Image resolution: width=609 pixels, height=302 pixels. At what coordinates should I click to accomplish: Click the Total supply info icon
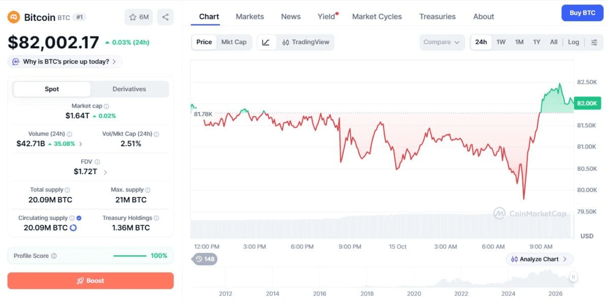(68, 190)
